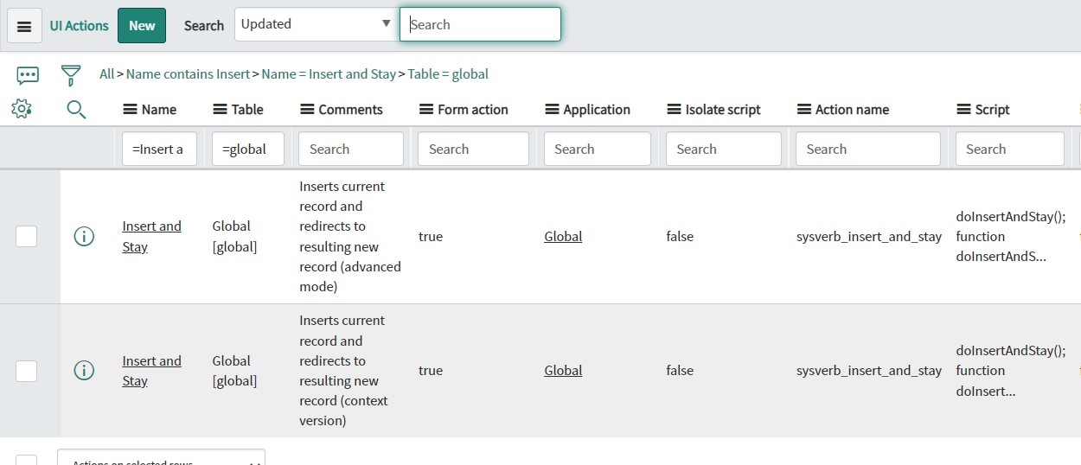Open Action name column menu icon

point(804,110)
